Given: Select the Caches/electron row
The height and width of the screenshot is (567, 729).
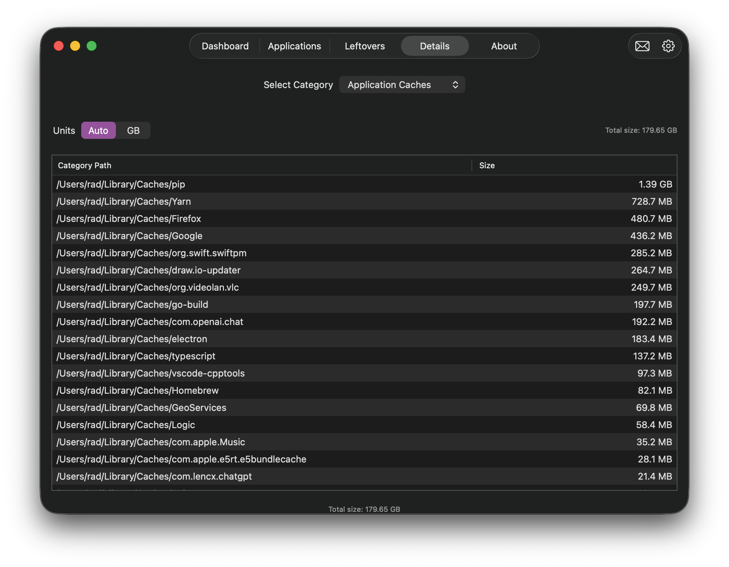Looking at the screenshot, I should pos(364,339).
